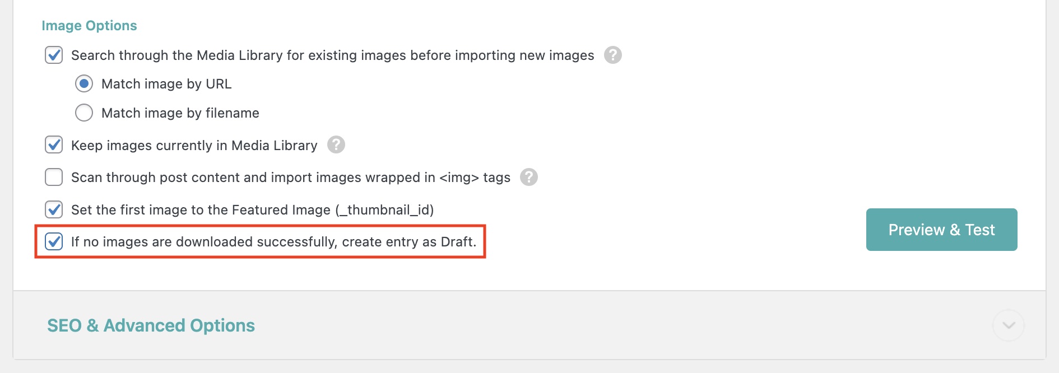Enable scanning post content for img tags
This screenshot has height=373, width=1059.
pyautogui.click(x=54, y=177)
